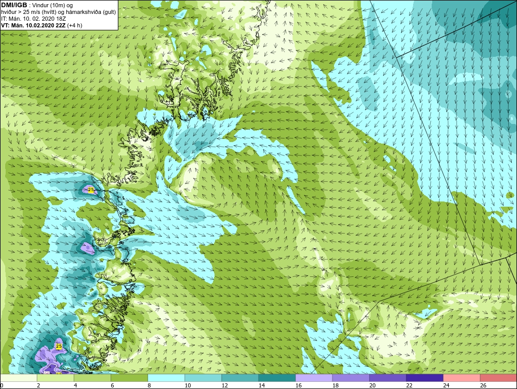Screen dimensions: 517x389
Task: Click the 'IT: Mán. 10. 02. 2020 18Z' line
Action: point(33,19)
